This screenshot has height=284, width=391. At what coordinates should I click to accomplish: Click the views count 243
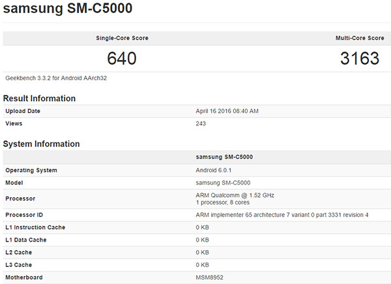tap(201, 123)
